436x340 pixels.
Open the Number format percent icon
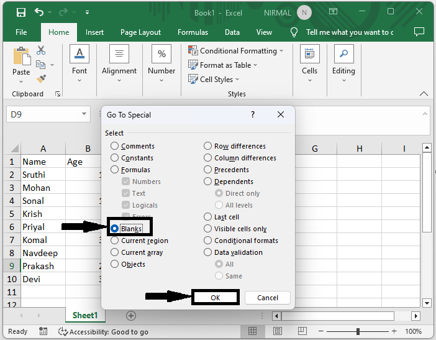[161, 54]
